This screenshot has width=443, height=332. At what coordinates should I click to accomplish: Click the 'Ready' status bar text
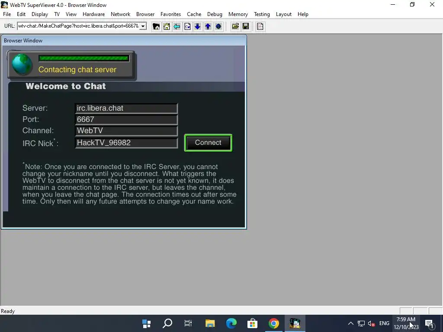[x=8, y=311]
